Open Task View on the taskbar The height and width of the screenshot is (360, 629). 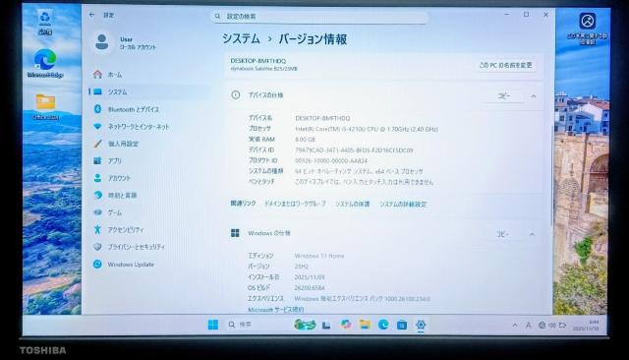pos(326,326)
